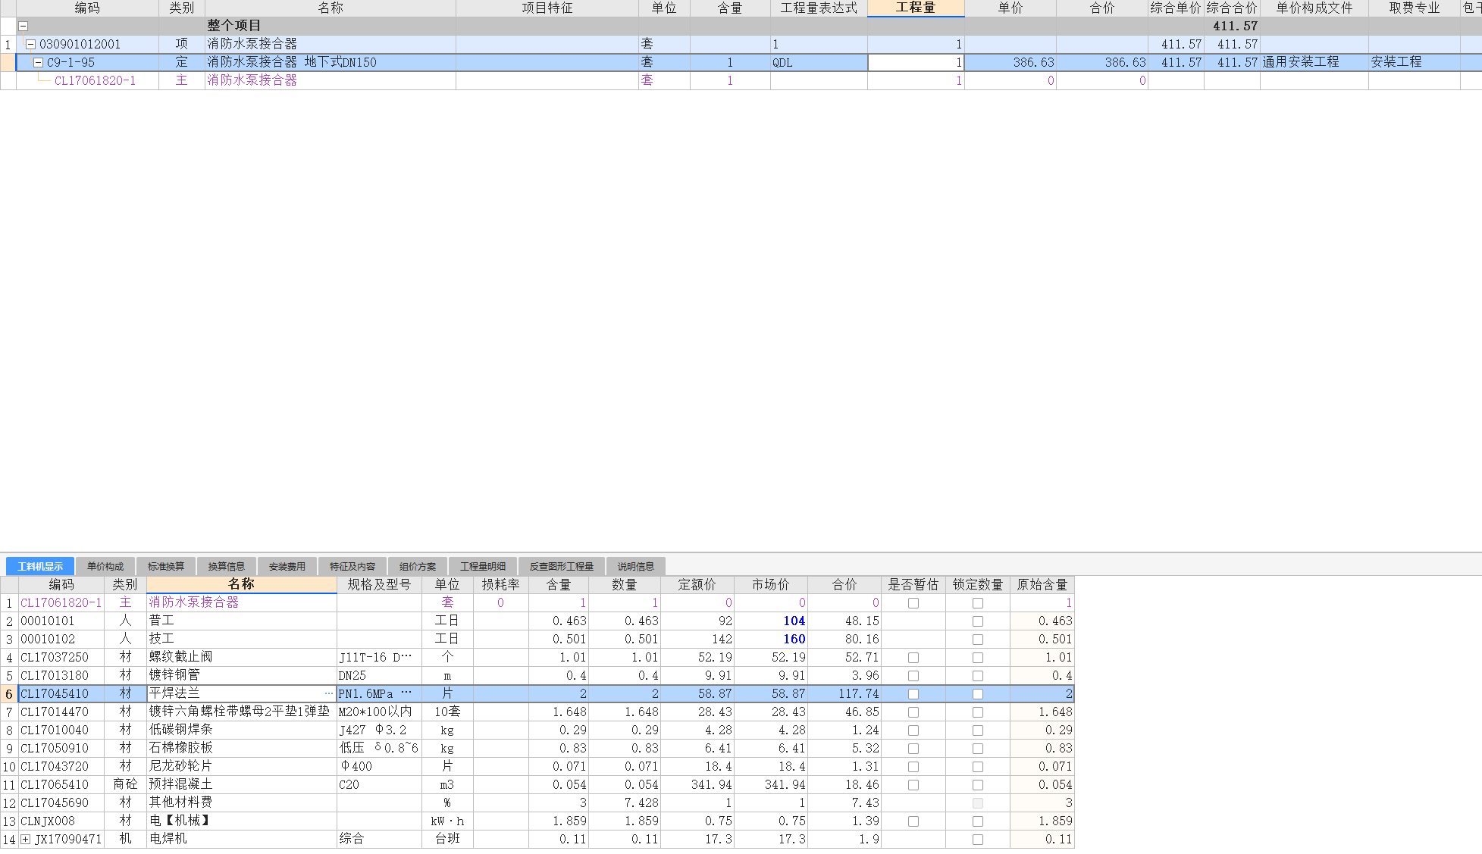Image resolution: width=1482 pixels, height=854 pixels.
Task: Click the top 编码 column header
Action: pos(87,8)
